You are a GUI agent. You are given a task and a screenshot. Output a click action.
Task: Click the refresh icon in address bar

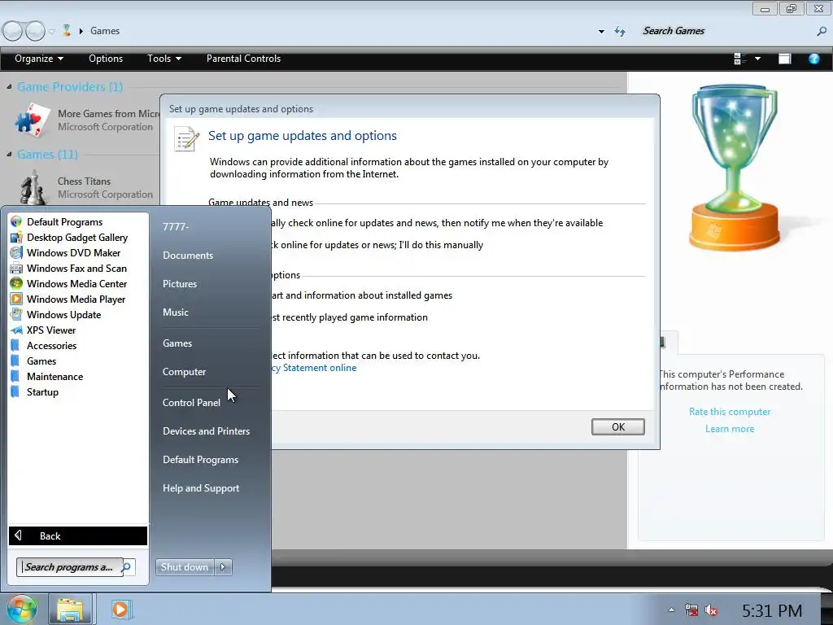pyautogui.click(x=620, y=32)
